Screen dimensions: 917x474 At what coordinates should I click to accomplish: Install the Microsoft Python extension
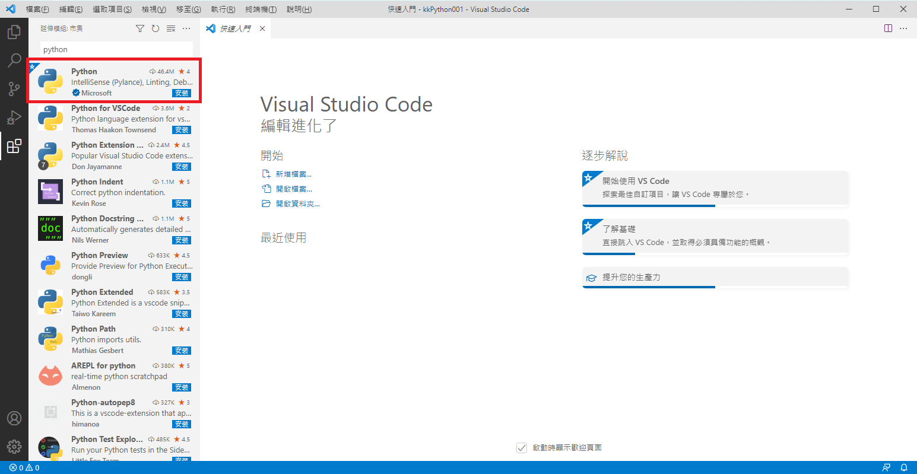pyautogui.click(x=182, y=93)
